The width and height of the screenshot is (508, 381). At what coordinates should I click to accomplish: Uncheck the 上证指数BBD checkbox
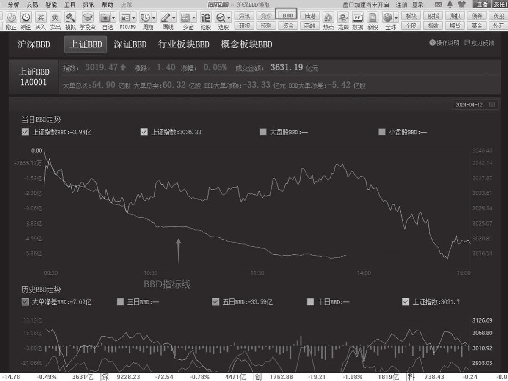pos(25,132)
